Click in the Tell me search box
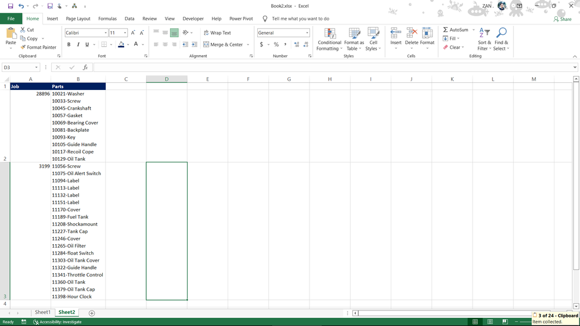Image resolution: width=580 pixels, height=326 pixels. point(300,19)
